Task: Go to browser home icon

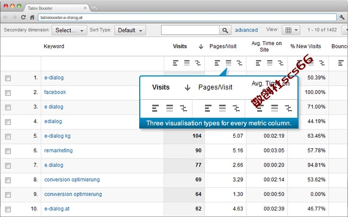Action: (32, 17)
